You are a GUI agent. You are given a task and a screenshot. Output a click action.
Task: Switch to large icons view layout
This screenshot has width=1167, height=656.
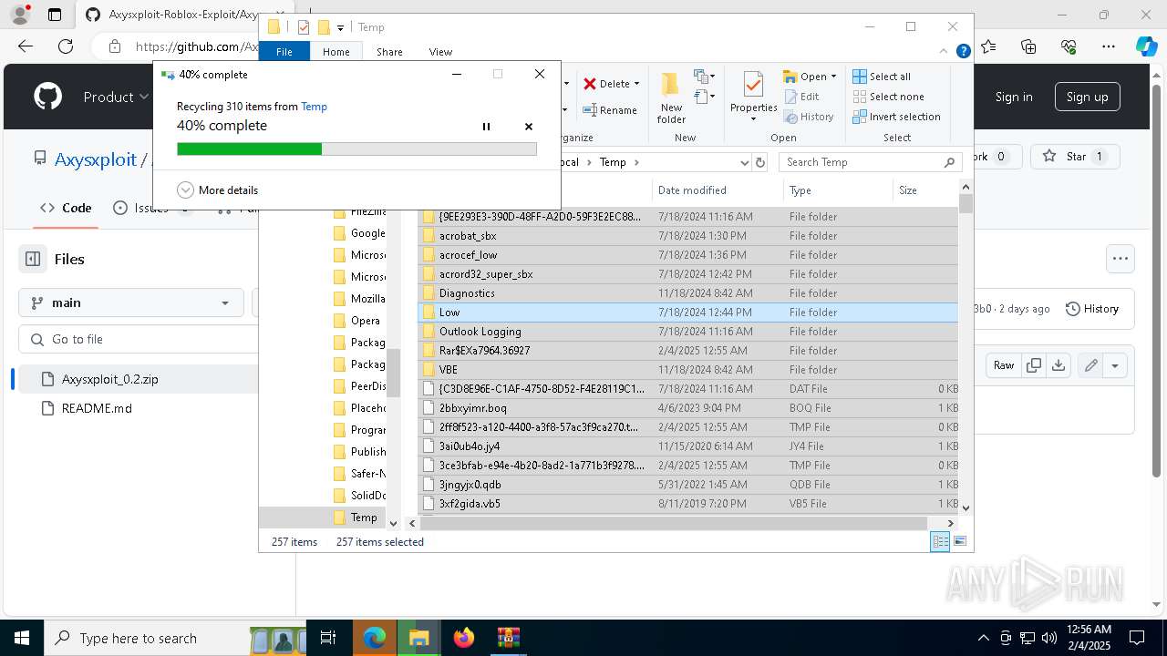tap(960, 541)
